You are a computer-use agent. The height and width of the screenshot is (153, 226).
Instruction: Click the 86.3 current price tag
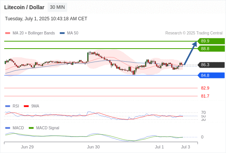pyautogui.click(x=211, y=65)
